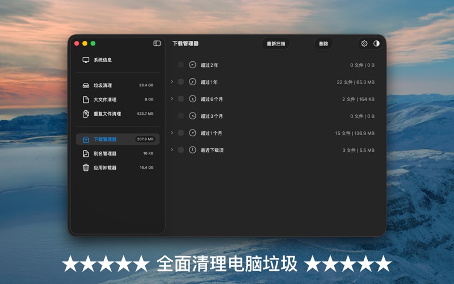The height and width of the screenshot is (284, 454).
Task: Click the clock icon in the 最近下载项 row
Action: pyautogui.click(x=192, y=150)
